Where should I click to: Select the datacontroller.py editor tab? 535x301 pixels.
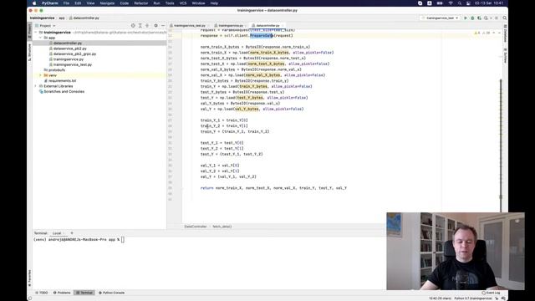click(x=267, y=26)
